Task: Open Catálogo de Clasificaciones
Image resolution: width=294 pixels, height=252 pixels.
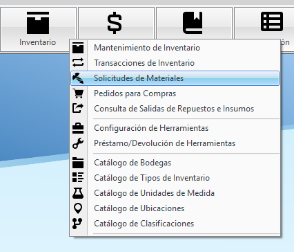Action: 175,224
